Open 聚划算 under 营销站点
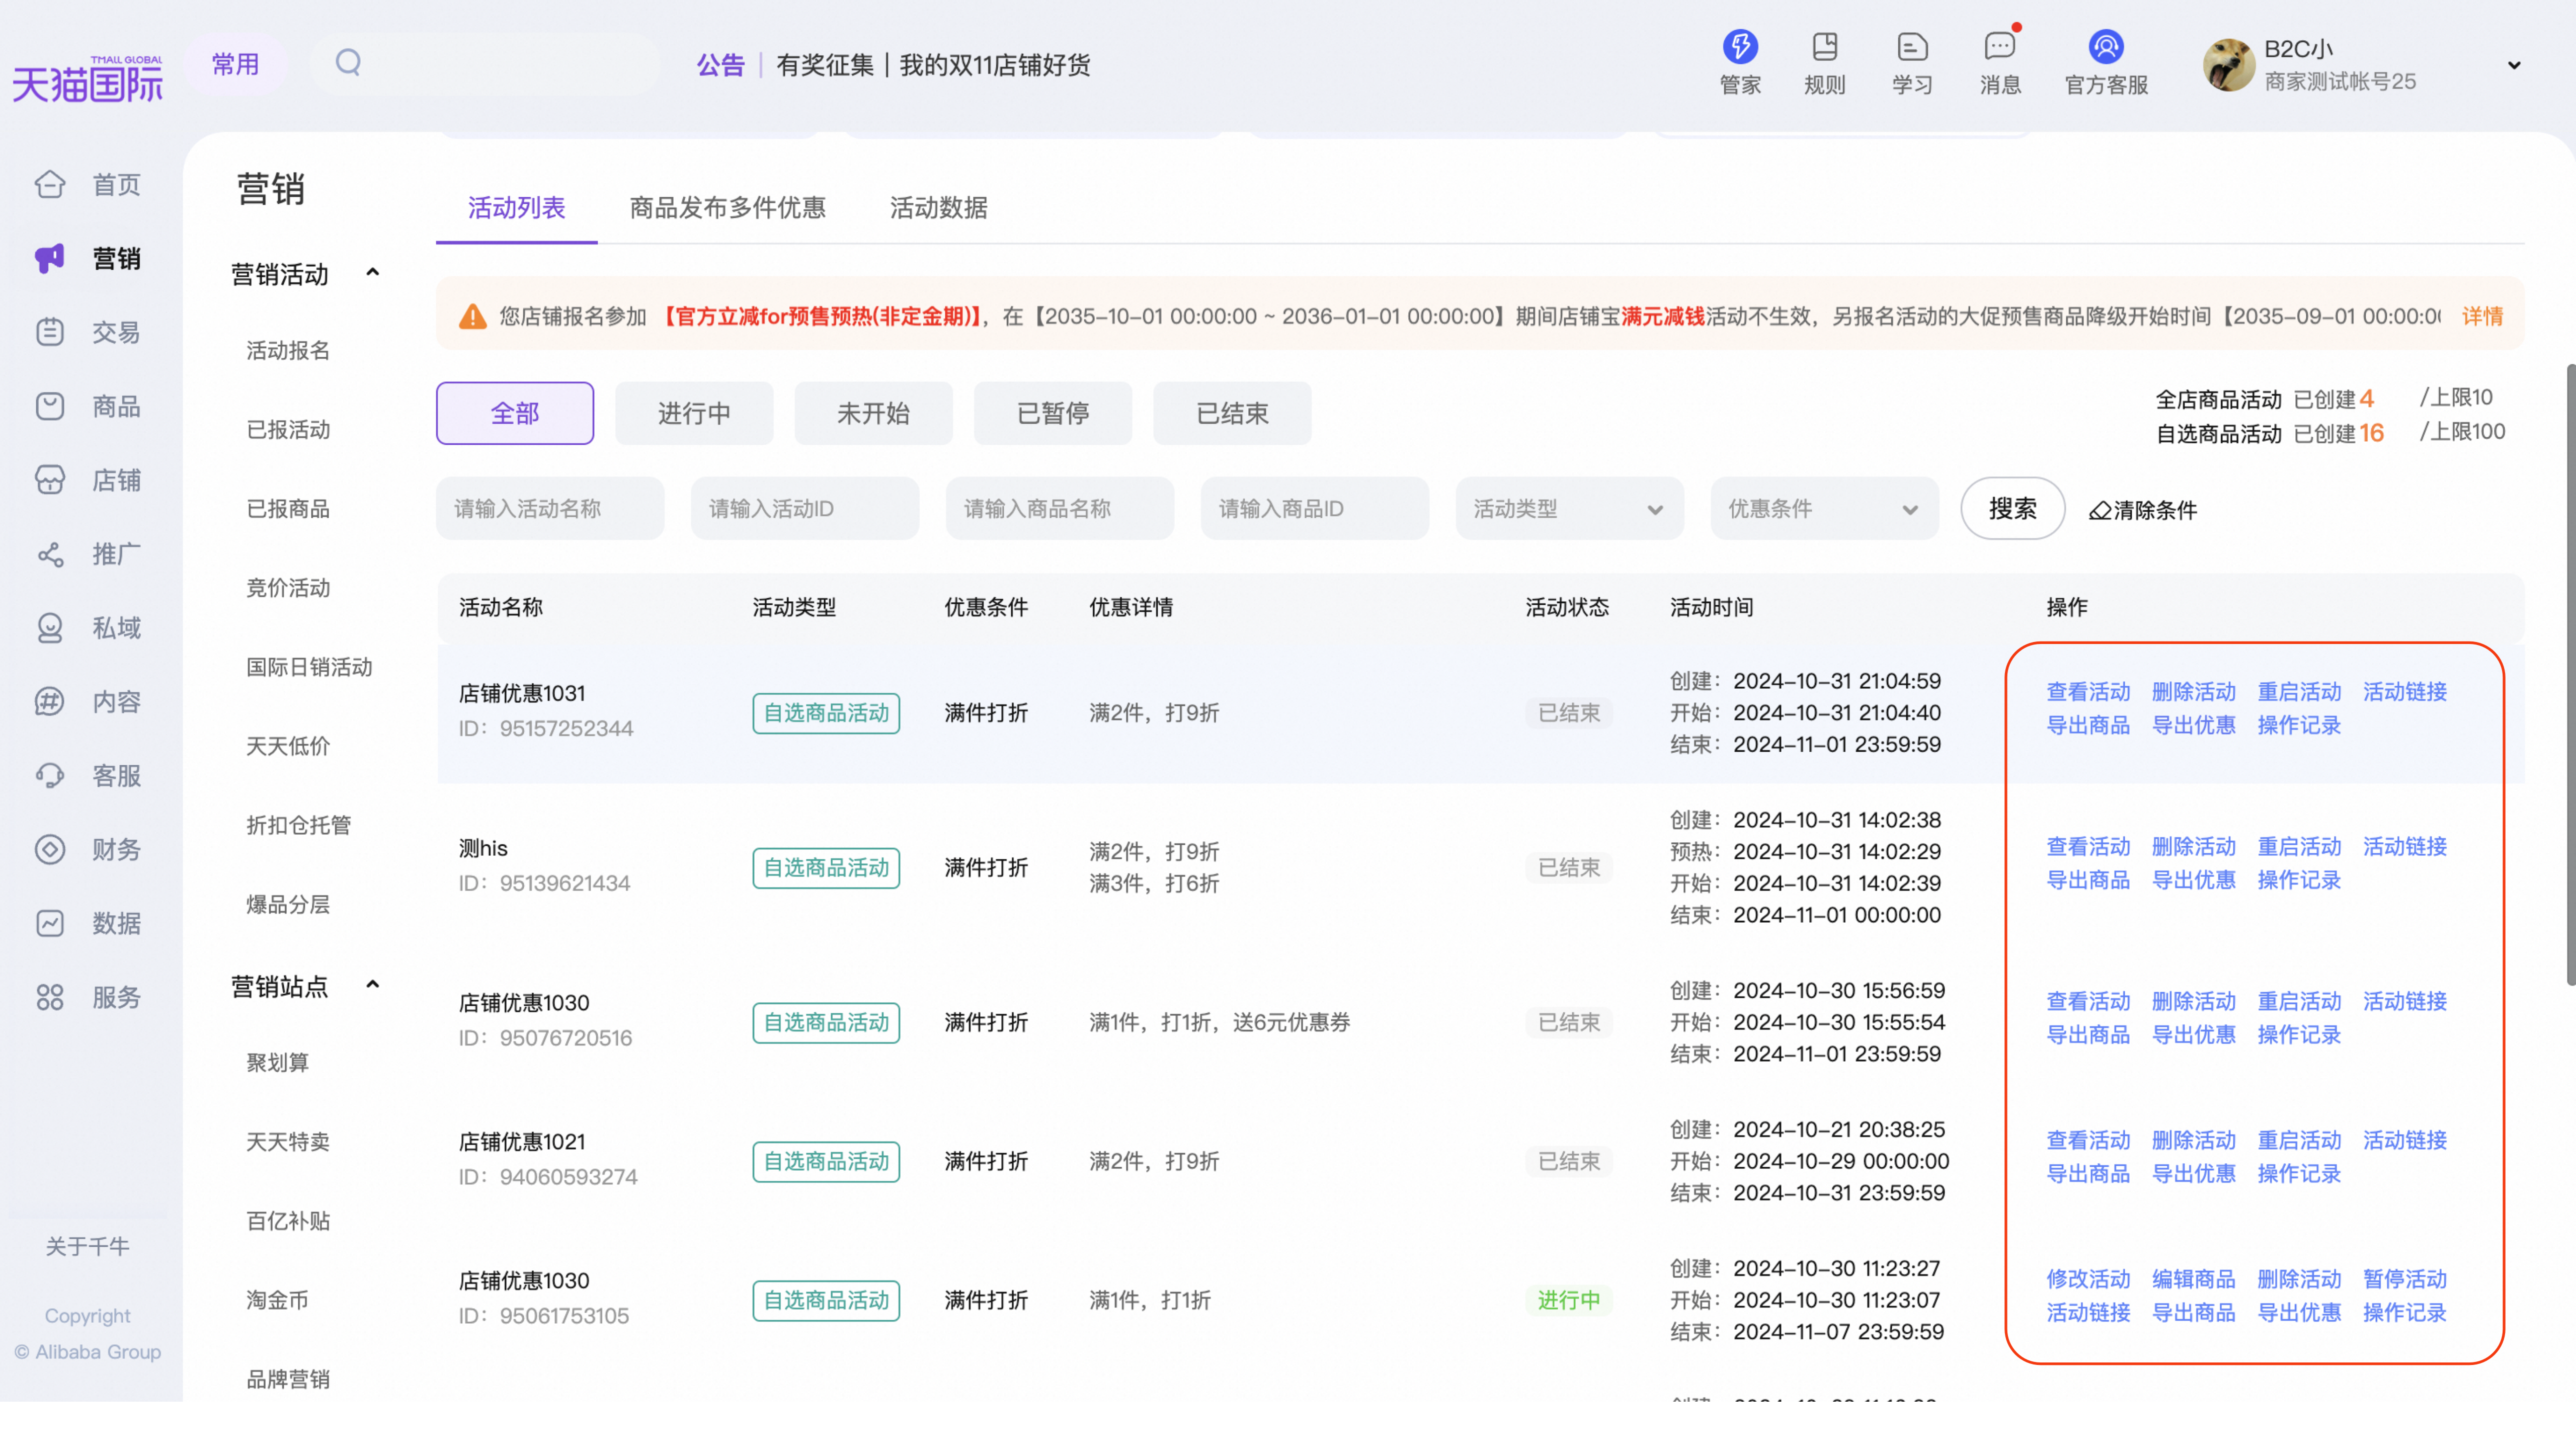2576x1449 pixels. point(278,1063)
